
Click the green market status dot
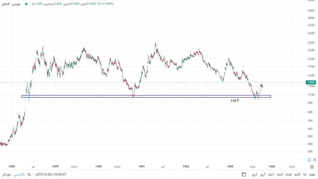26,4
